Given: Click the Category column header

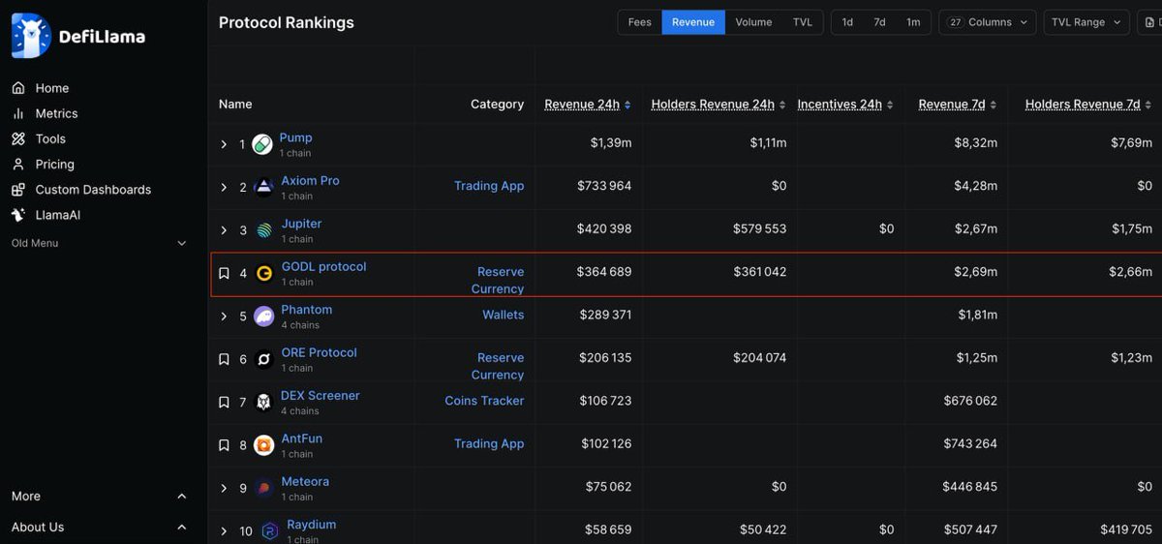Looking at the screenshot, I should click(497, 105).
